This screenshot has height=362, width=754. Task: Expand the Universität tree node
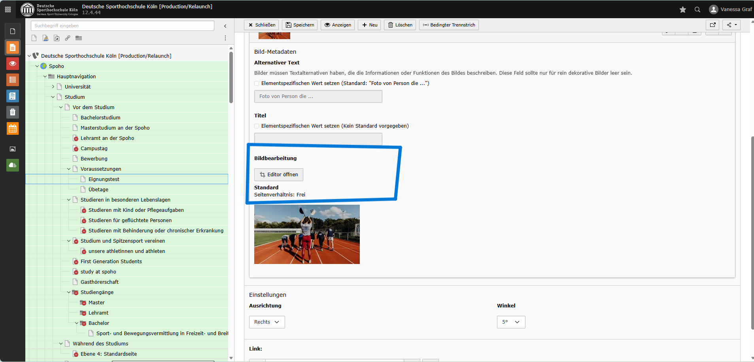(53, 87)
